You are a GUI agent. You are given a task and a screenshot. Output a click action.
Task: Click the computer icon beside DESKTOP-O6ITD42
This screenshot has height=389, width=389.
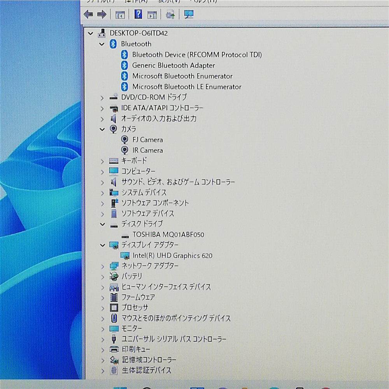point(102,33)
